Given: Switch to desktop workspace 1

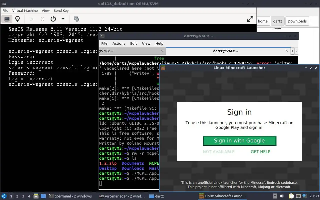Looking at the screenshot, I should coord(11,196).
